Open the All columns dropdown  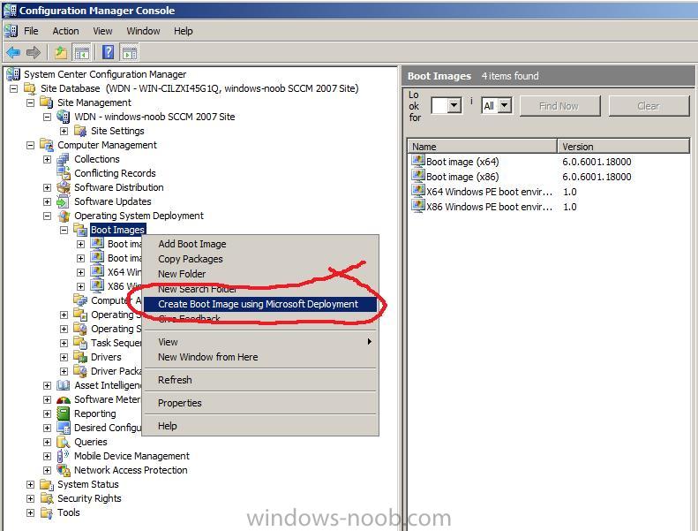[504, 106]
